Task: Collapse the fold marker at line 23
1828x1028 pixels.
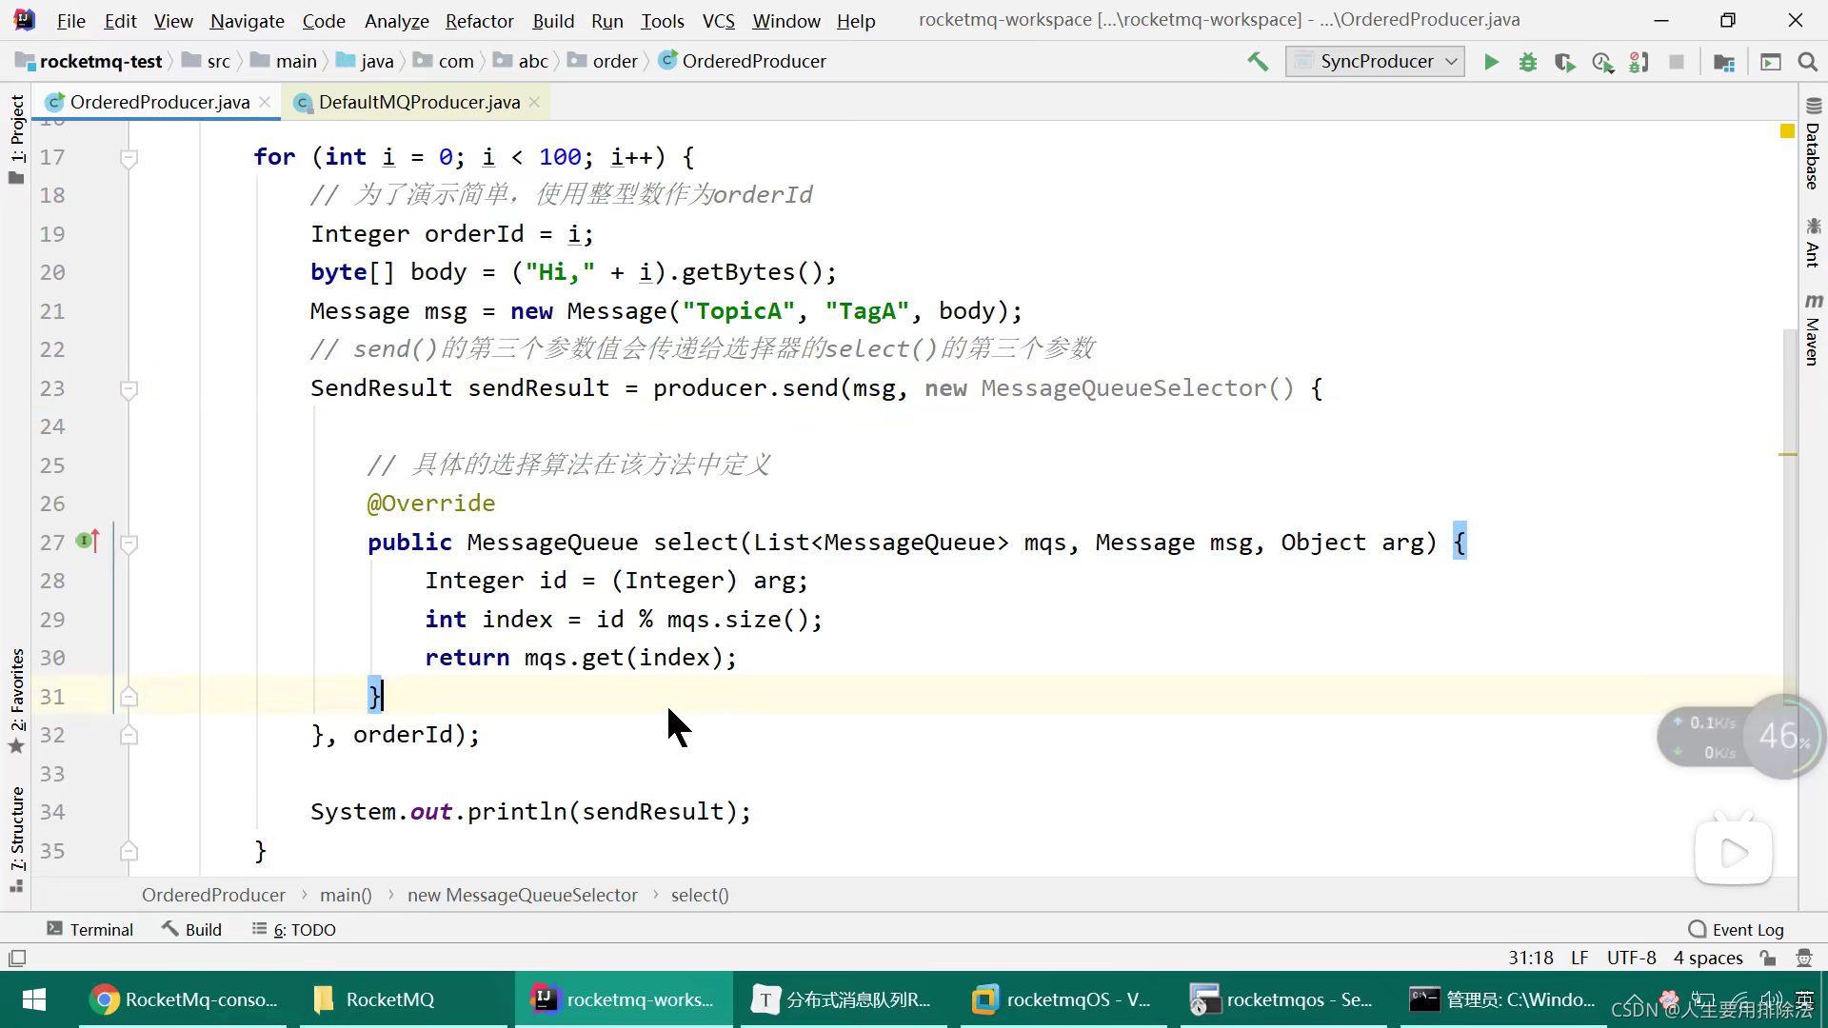Action: pos(129,389)
